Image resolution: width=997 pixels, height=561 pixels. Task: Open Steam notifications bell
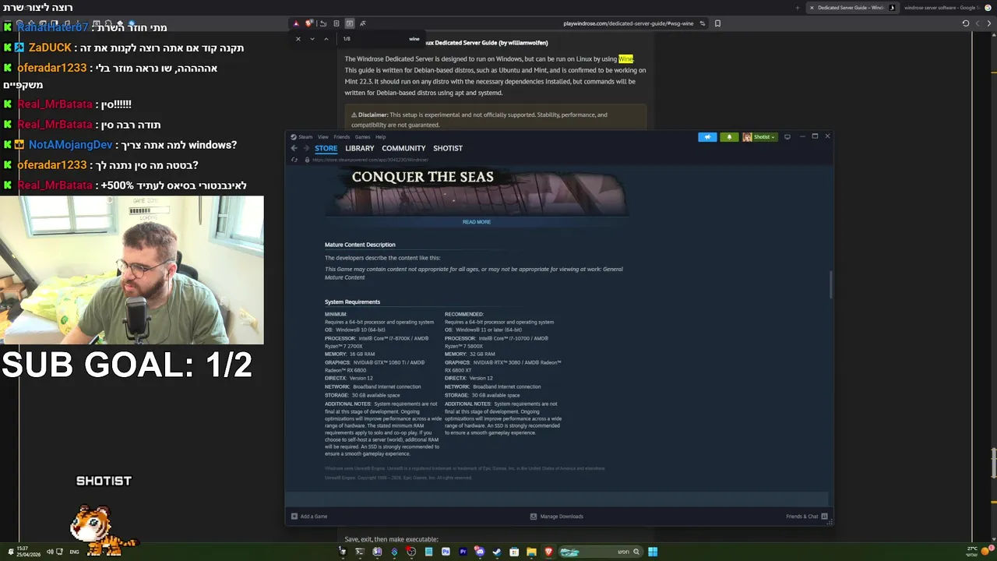tap(729, 137)
